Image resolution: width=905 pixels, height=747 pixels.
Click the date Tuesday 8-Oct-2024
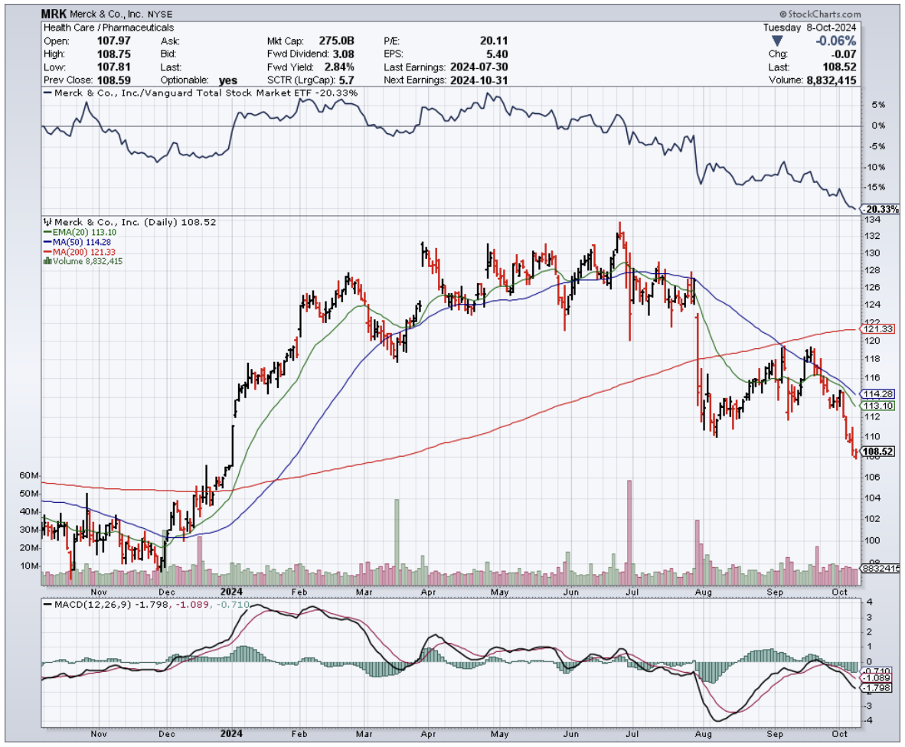[810, 27]
